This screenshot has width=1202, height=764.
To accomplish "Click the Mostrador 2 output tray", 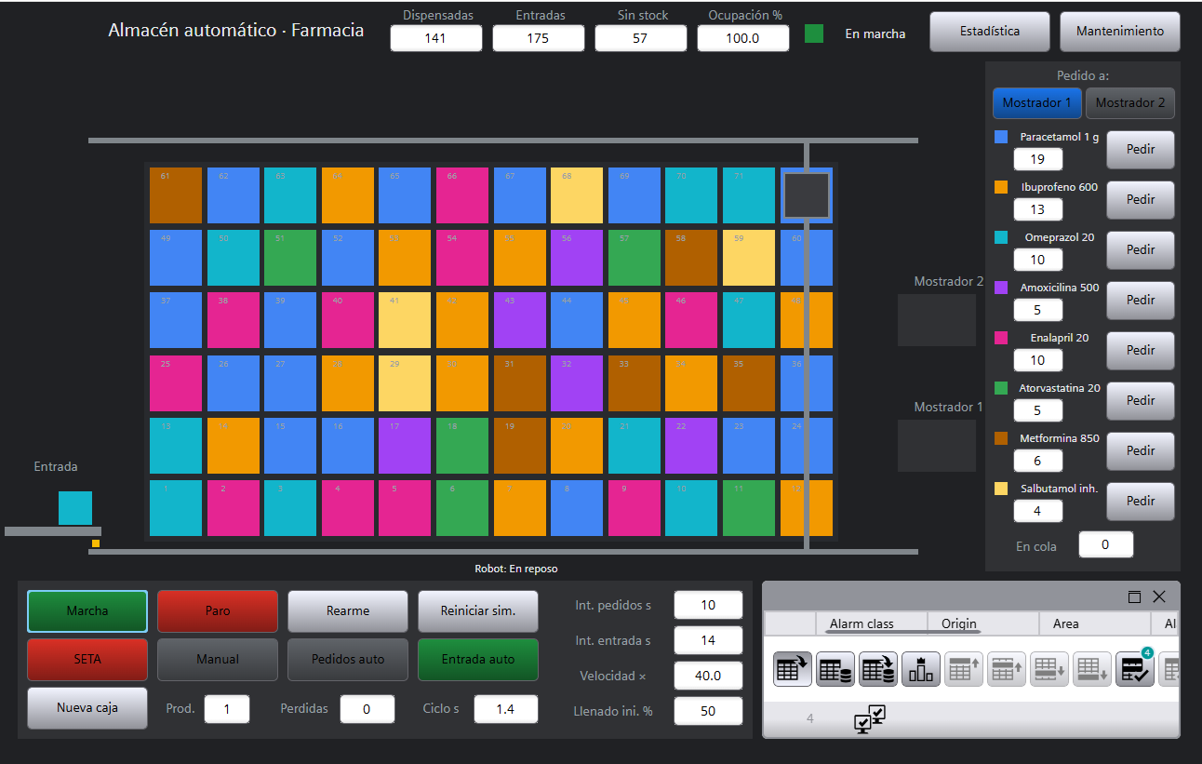I will (x=936, y=320).
